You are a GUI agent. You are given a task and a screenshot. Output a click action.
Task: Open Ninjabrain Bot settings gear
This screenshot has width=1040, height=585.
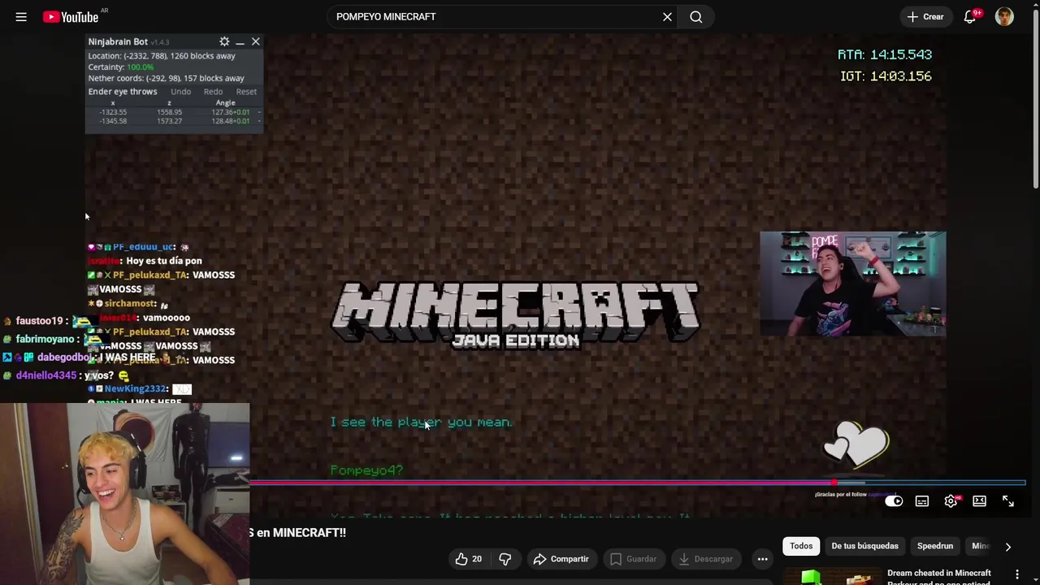click(x=224, y=41)
